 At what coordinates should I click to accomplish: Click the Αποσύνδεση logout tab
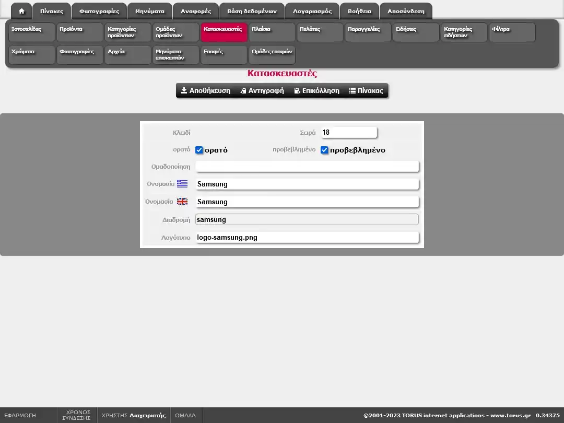pyautogui.click(x=406, y=11)
